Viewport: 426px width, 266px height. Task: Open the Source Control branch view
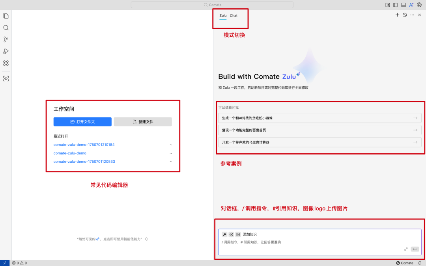pyautogui.click(x=6, y=39)
